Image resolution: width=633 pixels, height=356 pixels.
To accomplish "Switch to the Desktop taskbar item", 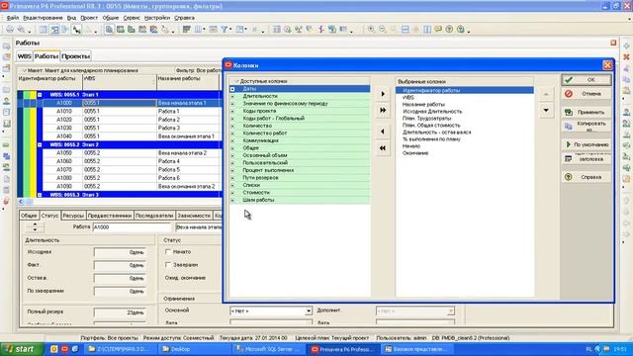I will coord(196,349).
